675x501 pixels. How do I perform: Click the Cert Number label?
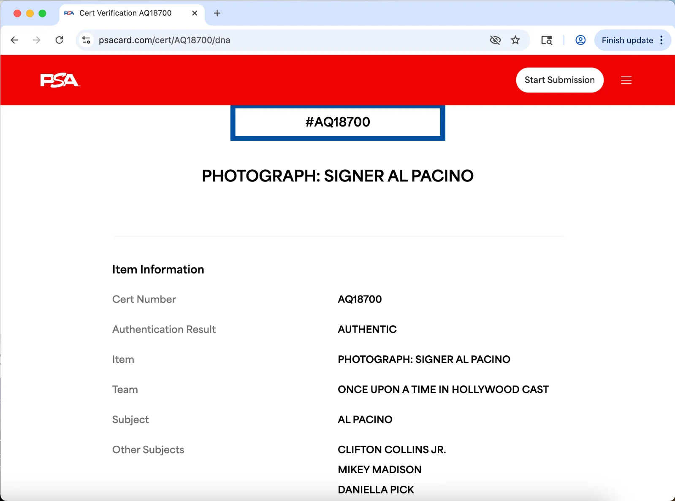pyautogui.click(x=144, y=299)
